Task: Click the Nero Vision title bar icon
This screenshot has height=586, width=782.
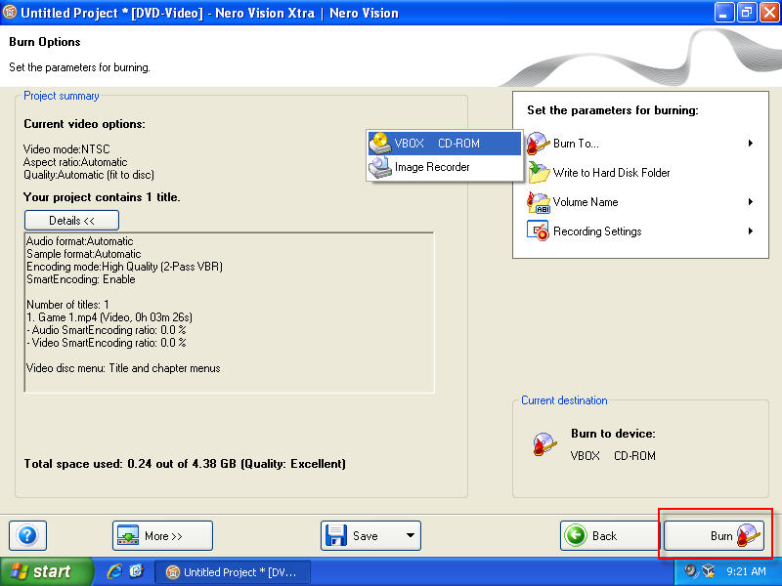Action: tap(10, 13)
